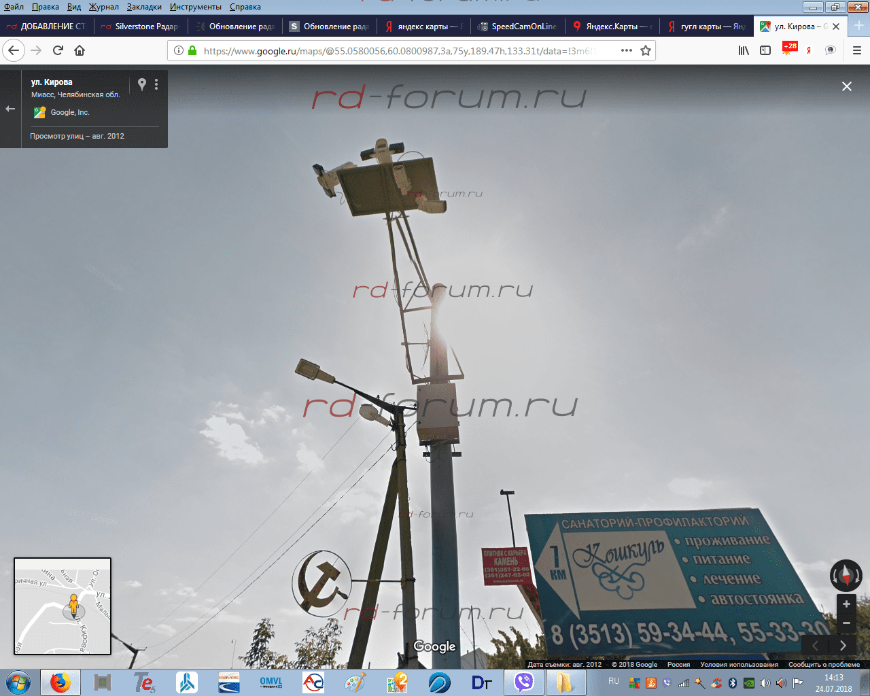Toggle the Firefox sidebar view
This screenshot has width=870, height=696.
765,50
